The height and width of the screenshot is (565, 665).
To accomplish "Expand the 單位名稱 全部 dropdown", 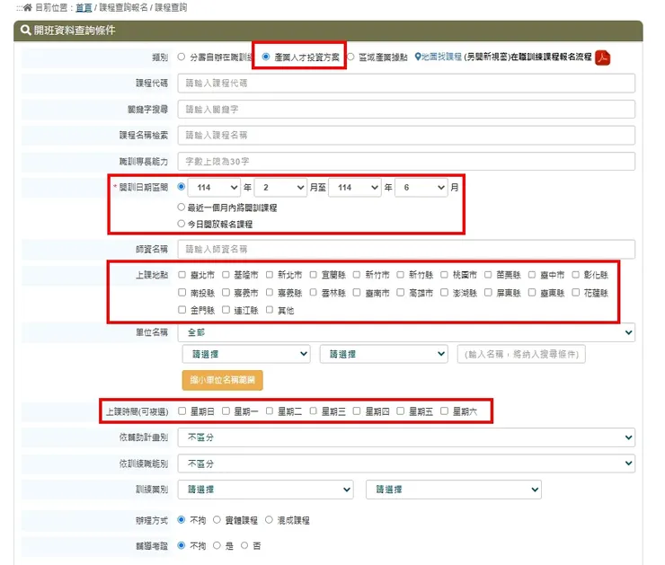I will (406, 332).
